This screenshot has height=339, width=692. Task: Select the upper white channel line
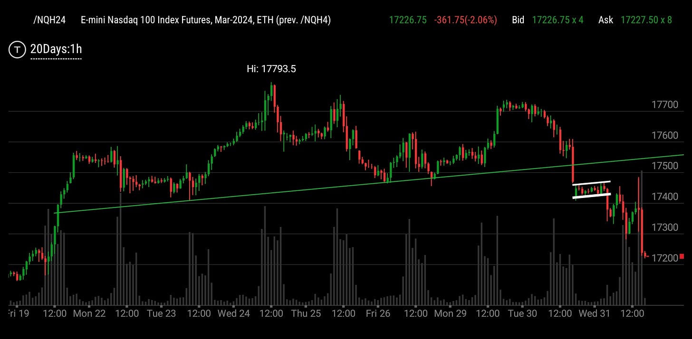tap(591, 183)
